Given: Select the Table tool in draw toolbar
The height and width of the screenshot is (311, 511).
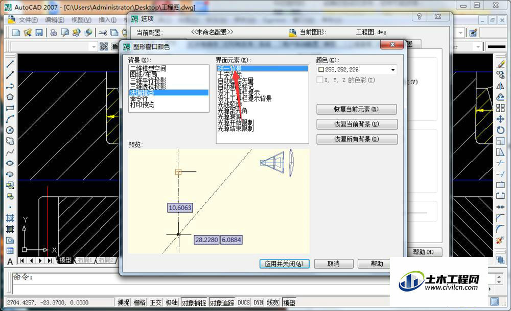Looking at the screenshot, I should [10, 251].
